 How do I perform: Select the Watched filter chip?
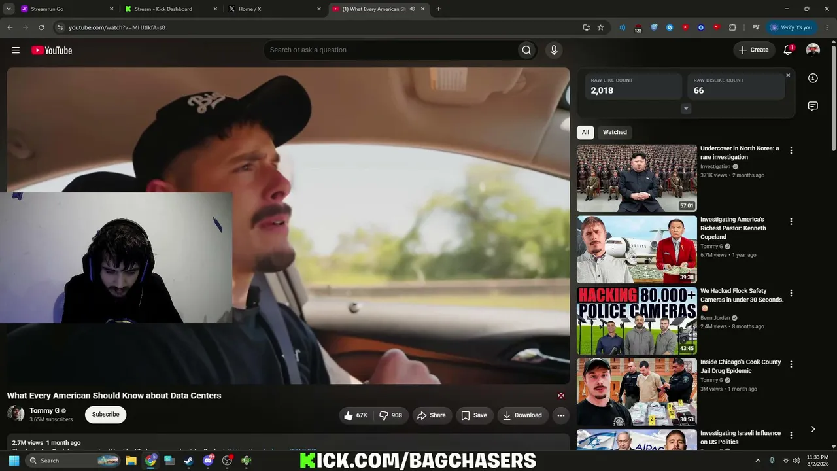click(x=615, y=132)
